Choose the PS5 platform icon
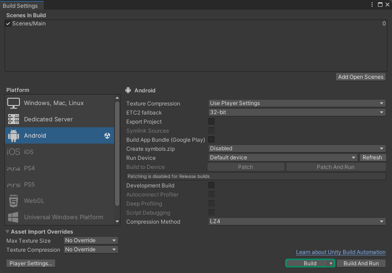 [x=14, y=185]
